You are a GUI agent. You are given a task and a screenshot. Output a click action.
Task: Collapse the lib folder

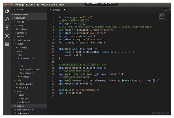click(29, 66)
